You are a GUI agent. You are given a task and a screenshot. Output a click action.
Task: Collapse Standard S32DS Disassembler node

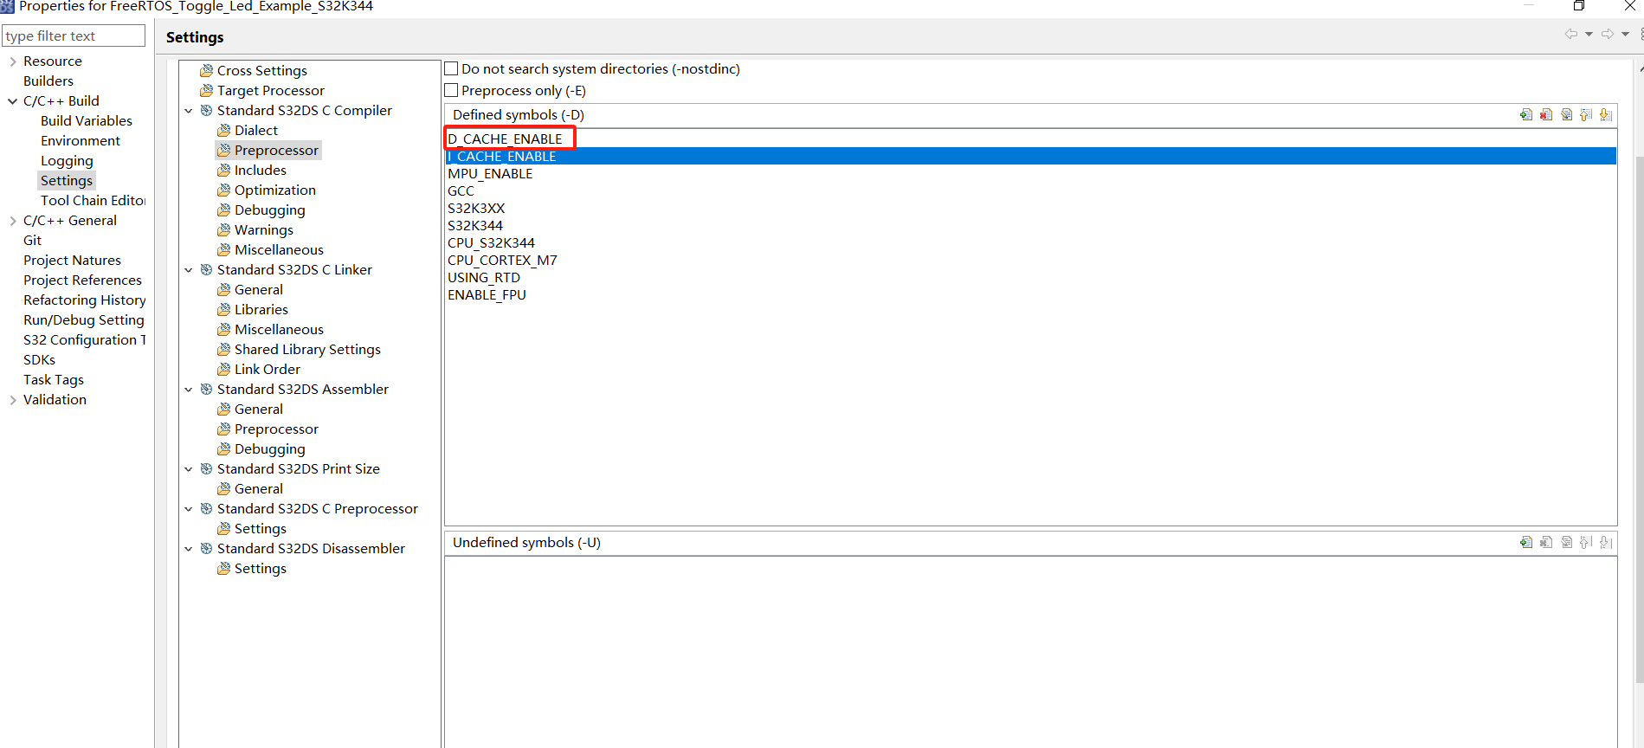click(x=189, y=549)
